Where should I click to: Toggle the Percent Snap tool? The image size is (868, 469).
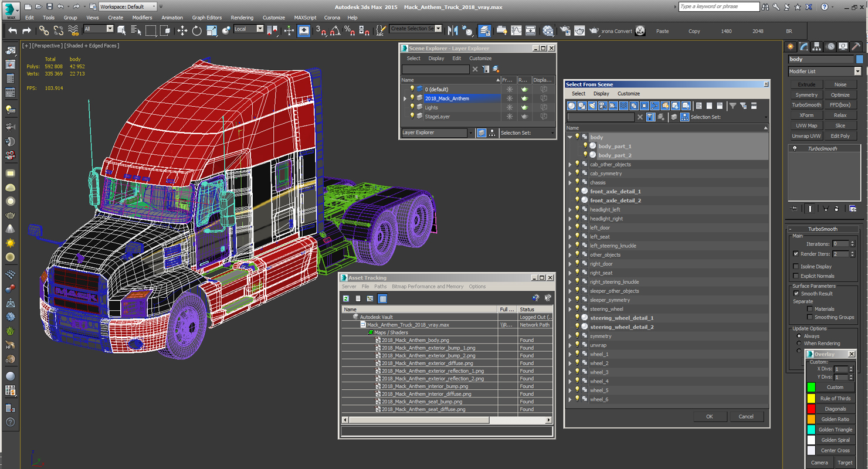pos(349,30)
